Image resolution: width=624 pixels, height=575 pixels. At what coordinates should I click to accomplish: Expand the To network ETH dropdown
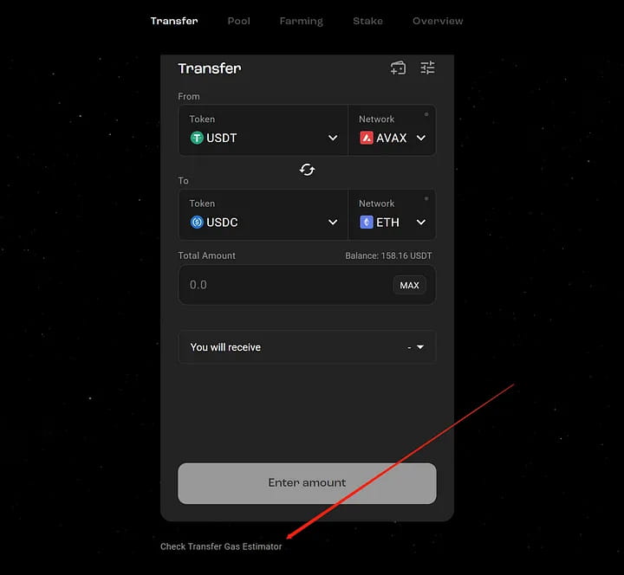pos(392,215)
